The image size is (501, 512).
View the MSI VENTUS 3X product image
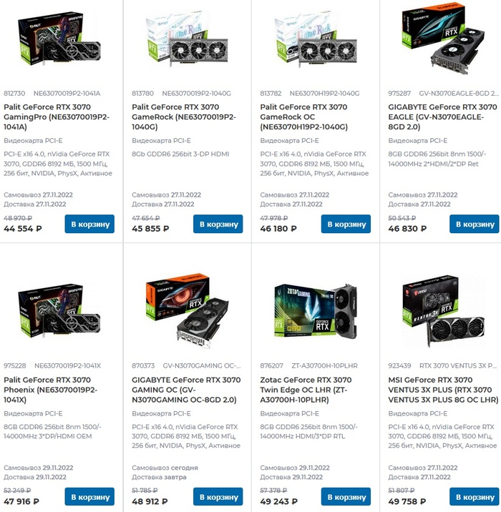point(444,311)
